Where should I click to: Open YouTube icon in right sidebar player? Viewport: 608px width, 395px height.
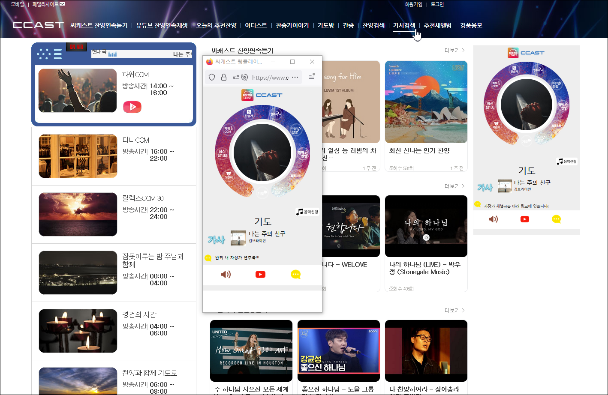click(524, 219)
